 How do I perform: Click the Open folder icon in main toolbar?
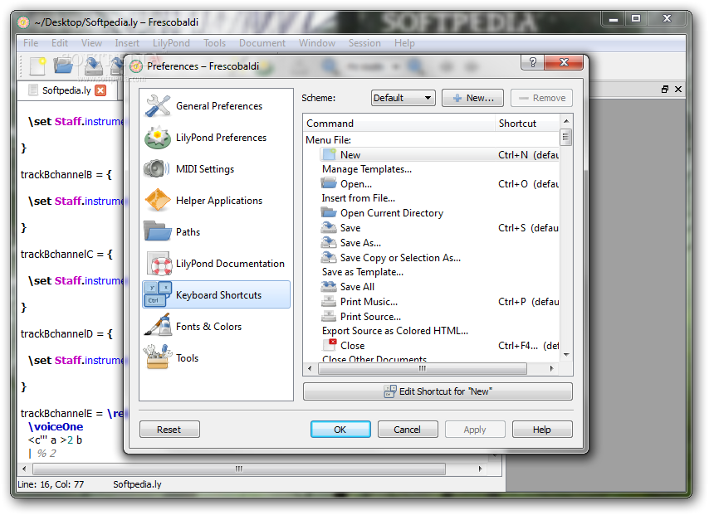[63, 66]
